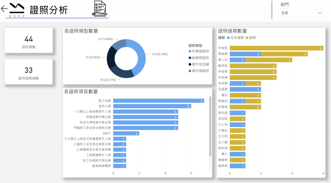Click the dropdown chevron in 部門 slicer
The image size is (331, 183).
(x=320, y=13)
